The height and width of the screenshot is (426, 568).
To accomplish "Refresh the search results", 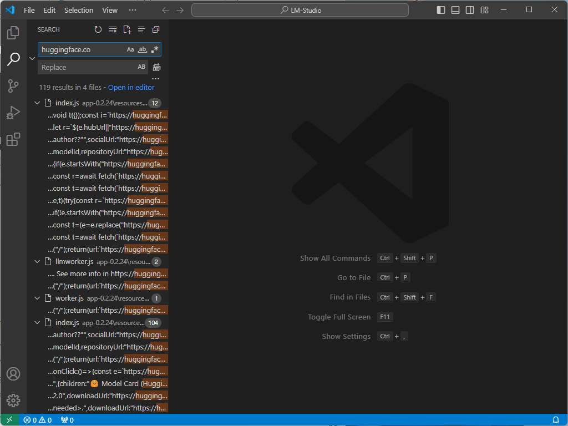I will pos(98,29).
